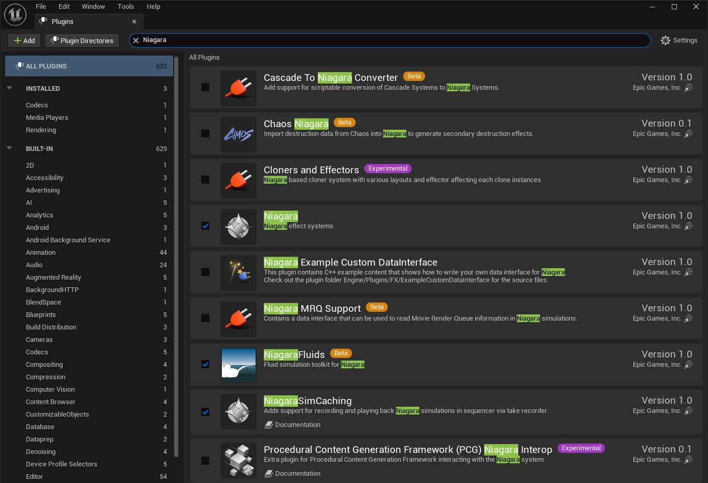The image size is (708, 483).
Task: Click the Chaos Niagara plugin logo
Action: point(238,134)
